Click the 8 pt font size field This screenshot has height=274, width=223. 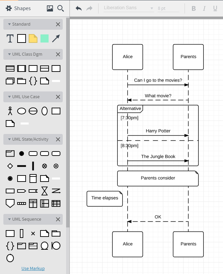coord(168,8)
